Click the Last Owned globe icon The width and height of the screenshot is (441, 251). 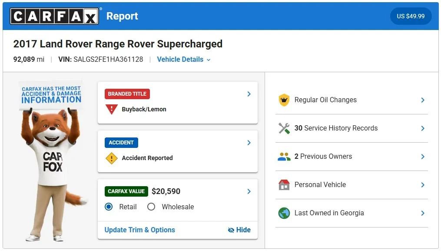(284, 213)
